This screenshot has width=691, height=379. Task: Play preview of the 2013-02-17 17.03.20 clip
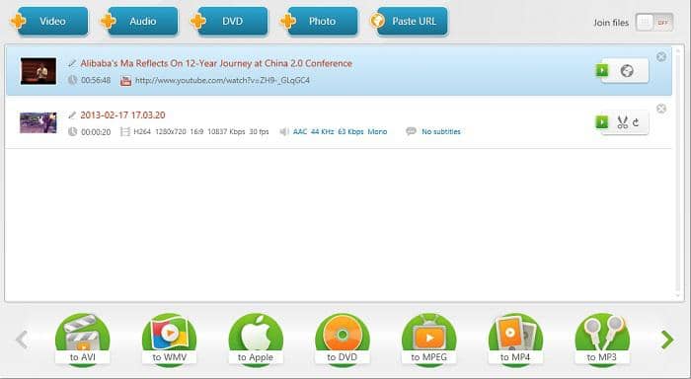click(x=602, y=122)
